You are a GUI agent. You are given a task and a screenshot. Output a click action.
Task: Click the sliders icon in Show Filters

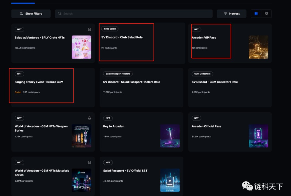coord(21,14)
